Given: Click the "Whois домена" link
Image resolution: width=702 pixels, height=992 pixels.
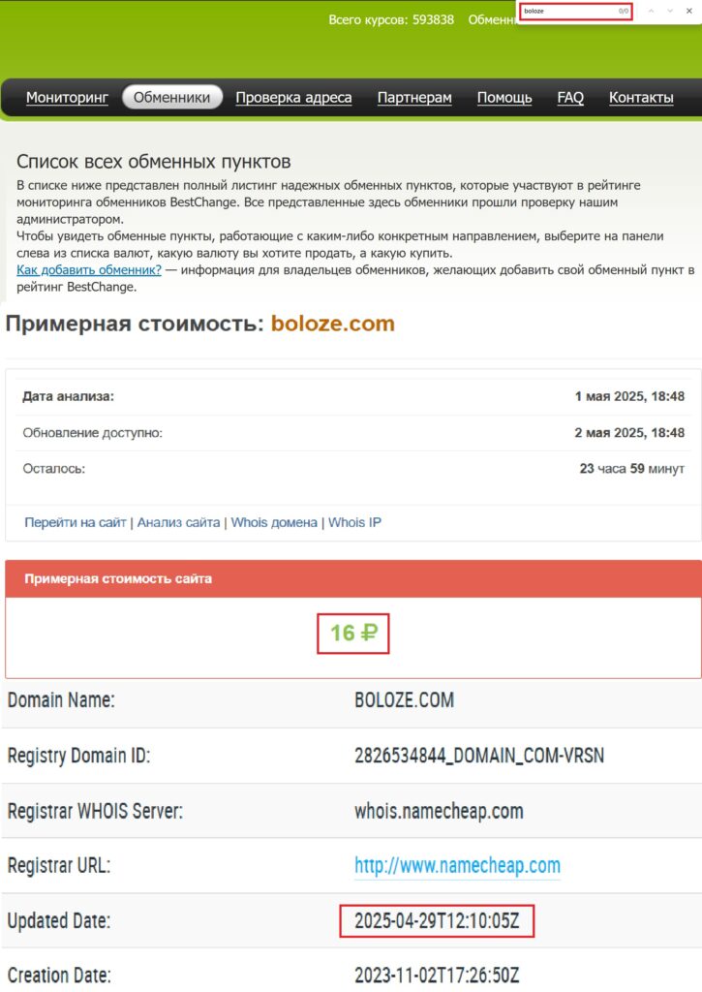Looking at the screenshot, I should pos(274,522).
